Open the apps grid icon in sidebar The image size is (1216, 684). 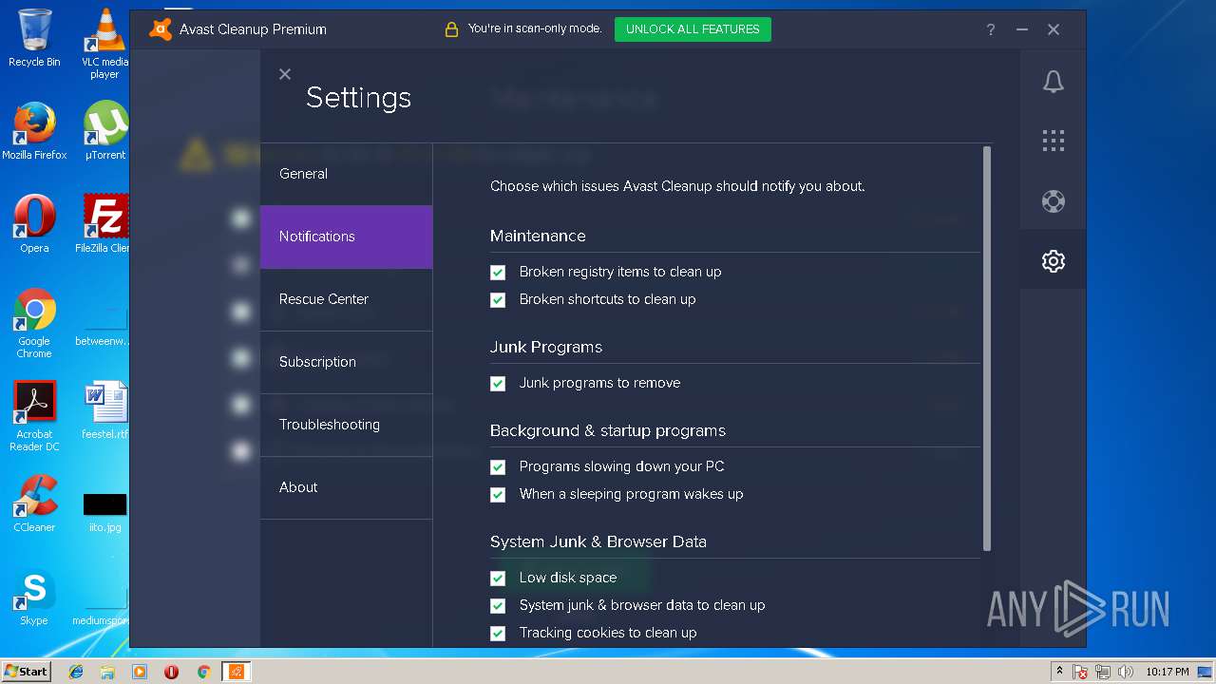[1053, 142]
